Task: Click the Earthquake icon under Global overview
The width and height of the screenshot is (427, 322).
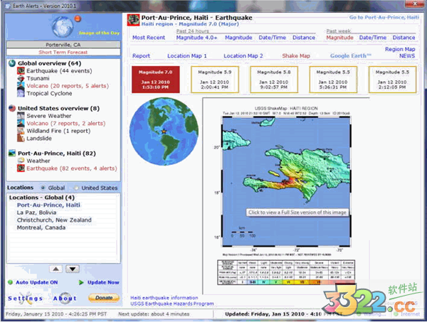Action: pyautogui.click(x=21, y=70)
